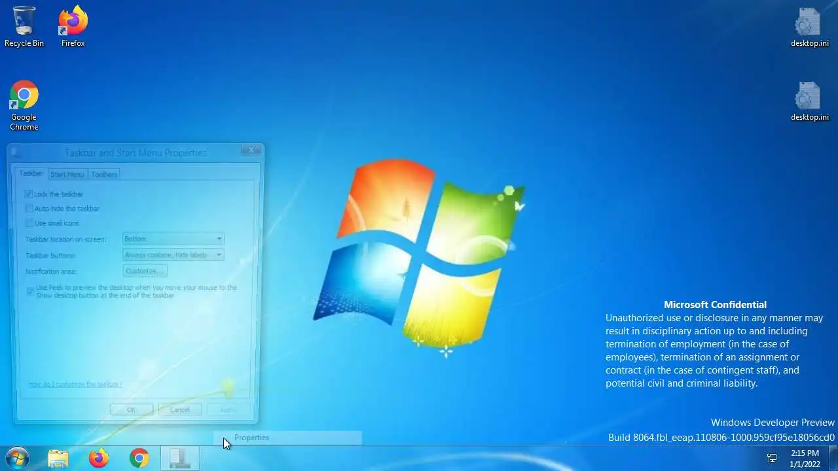Screen dimensions: 838x471
Task: Open the Recycle Bin desktop icon
Action: click(24, 26)
